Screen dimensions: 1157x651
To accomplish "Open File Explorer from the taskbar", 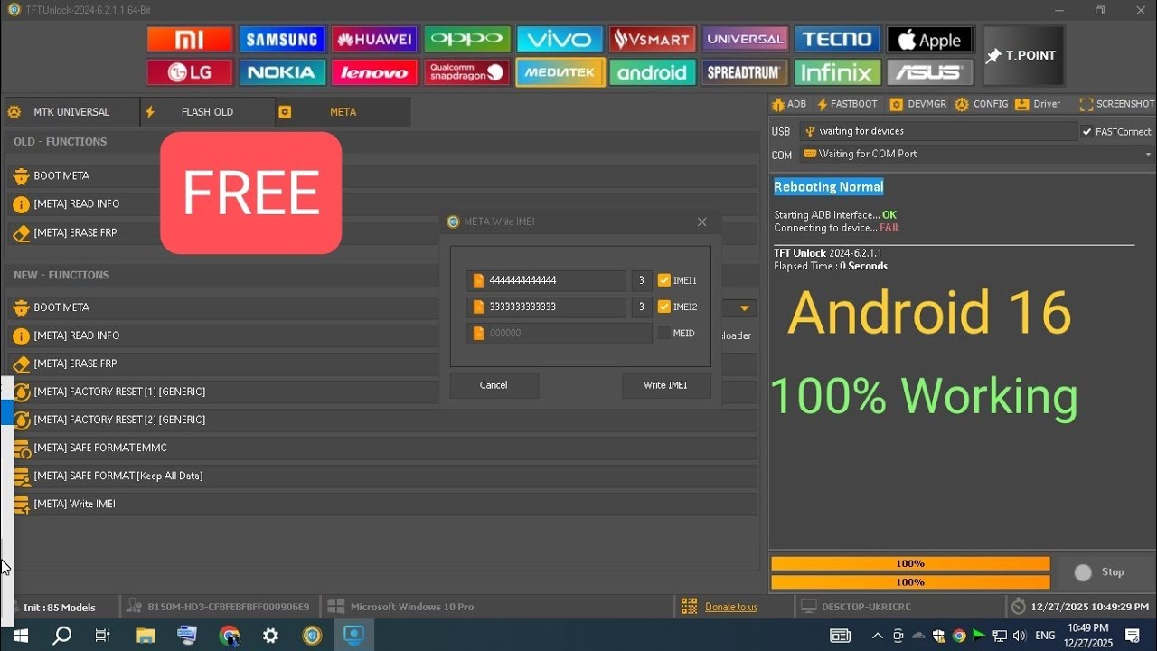I will click(x=146, y=636).
